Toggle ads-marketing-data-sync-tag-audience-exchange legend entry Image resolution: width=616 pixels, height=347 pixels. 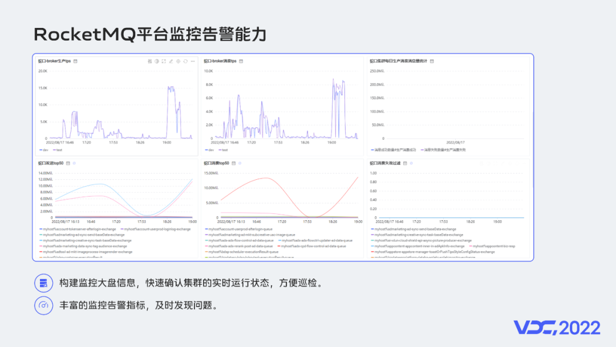coord(83,247)
